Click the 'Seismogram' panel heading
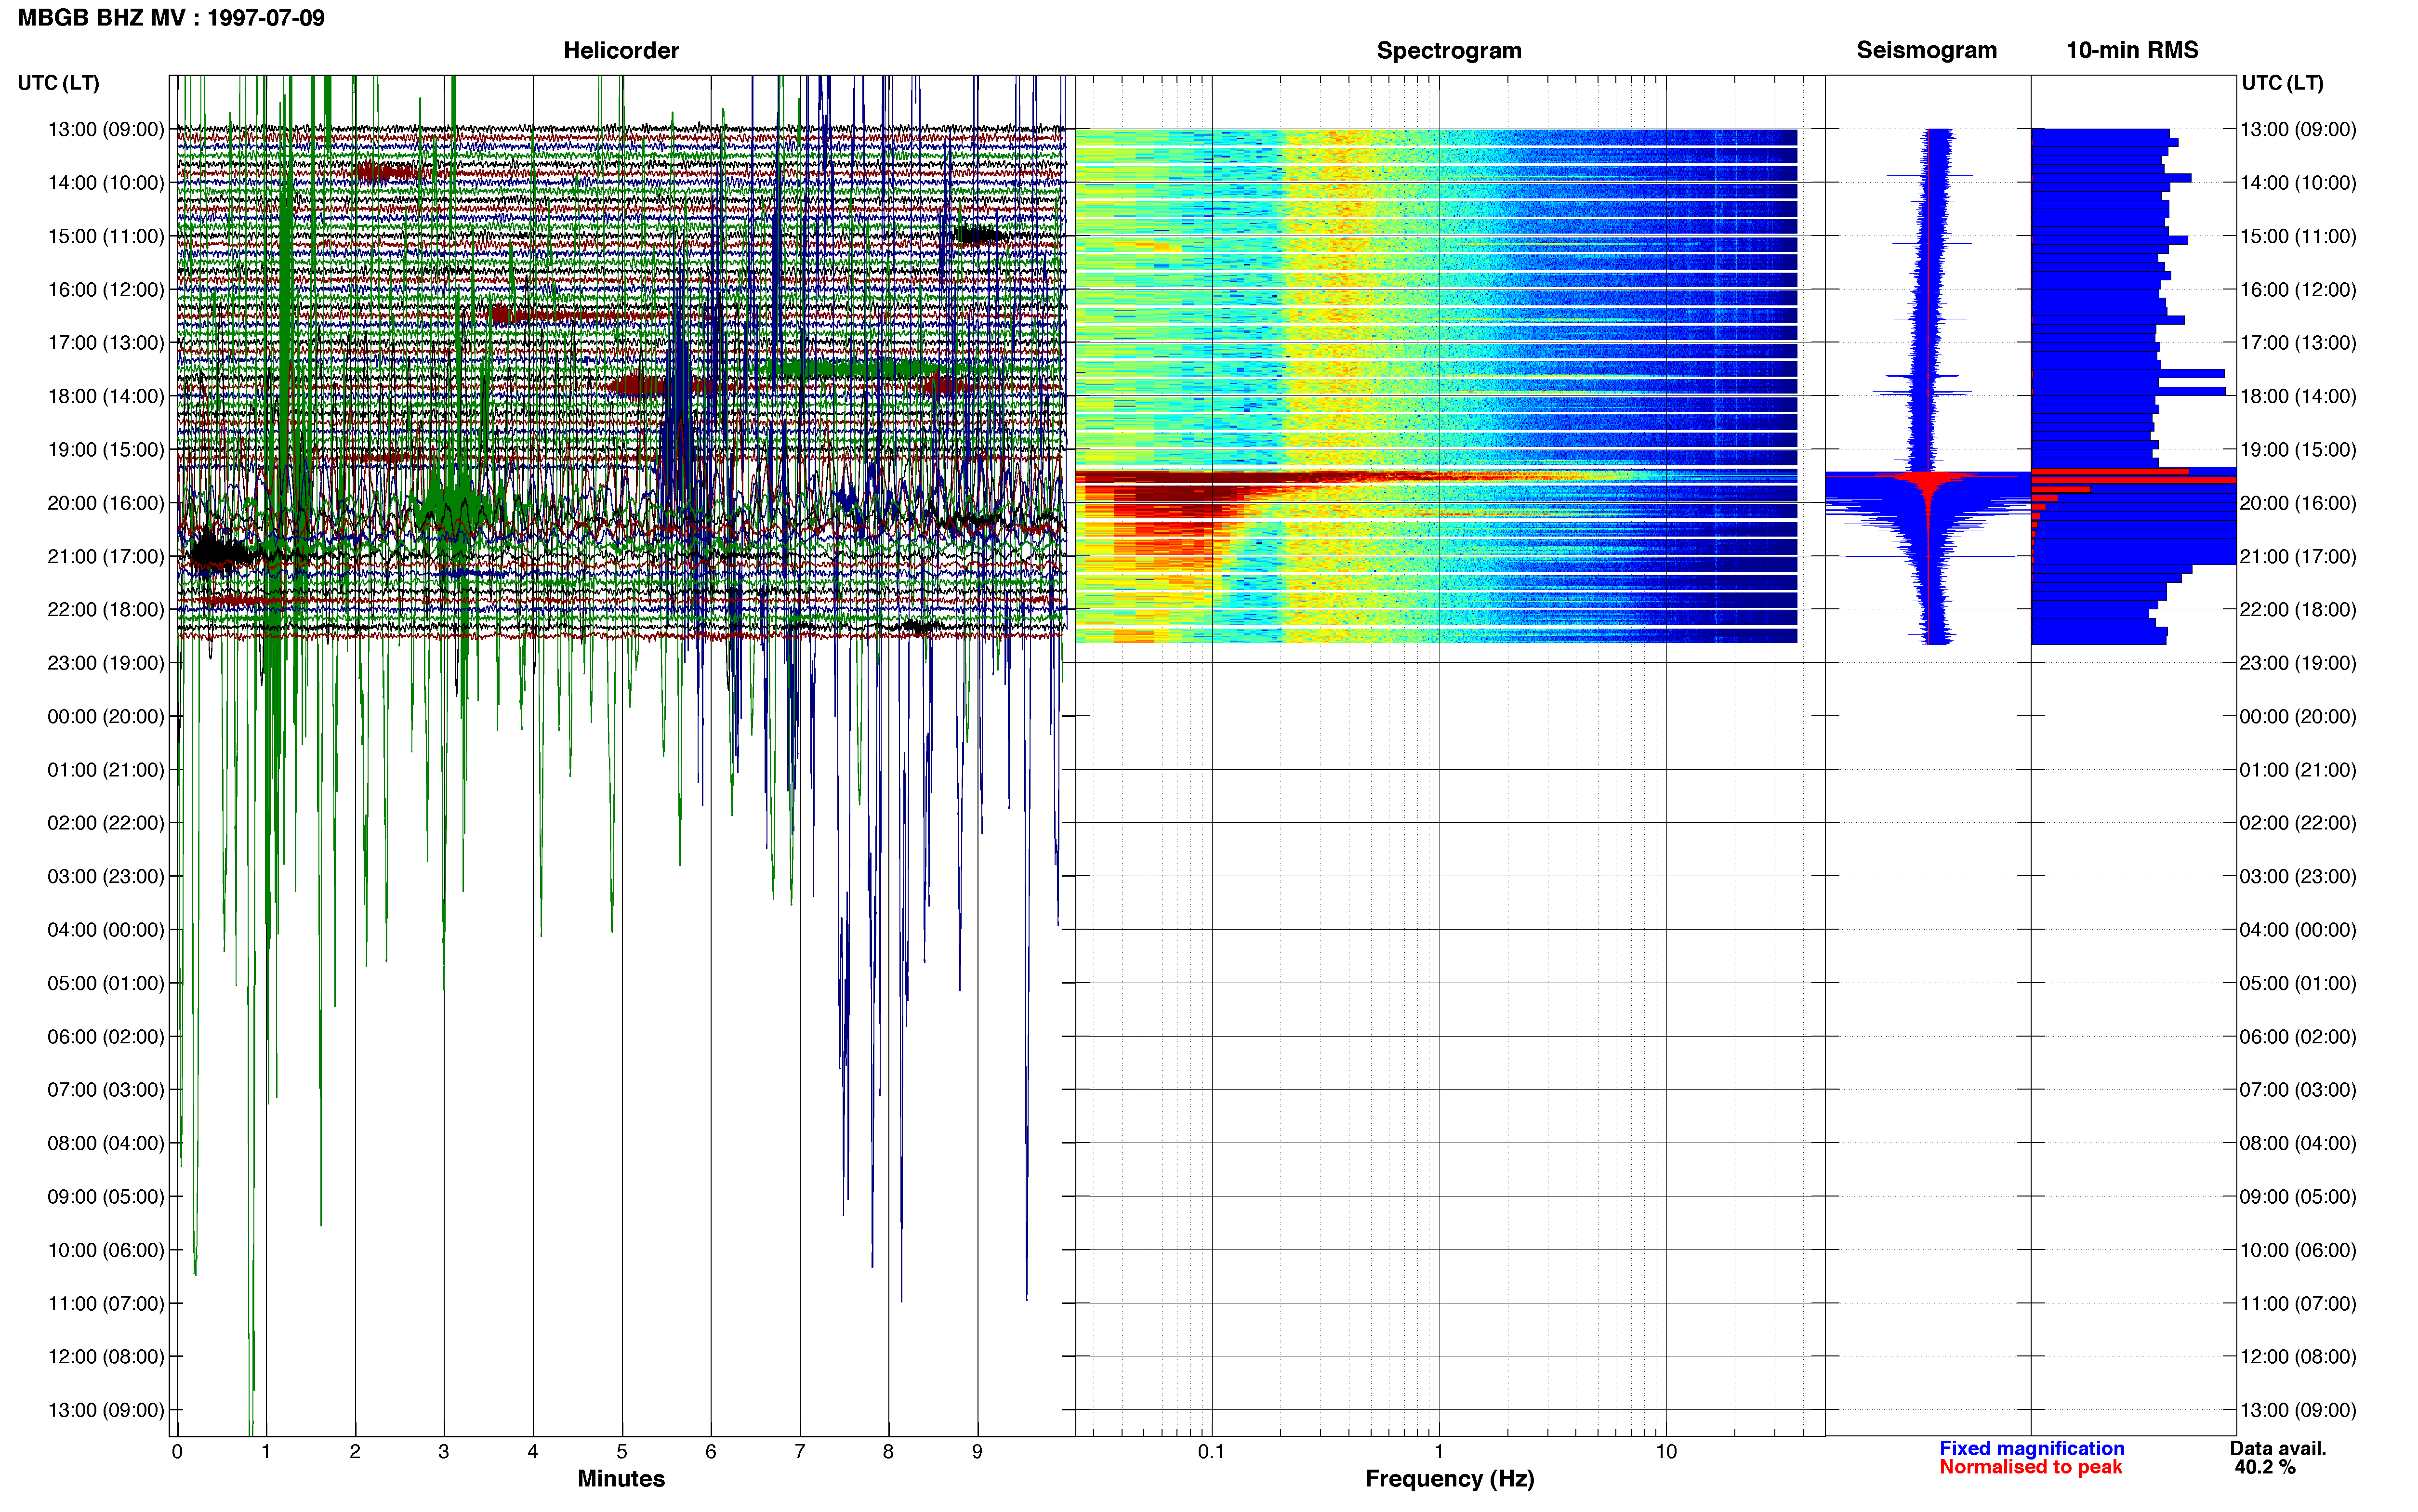 [x=1926, y=50]
